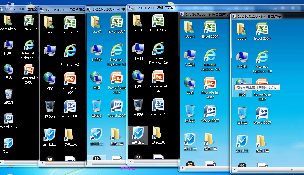
Task: Launch Word 2007 in the user1 window
Action: (x=158, y=107)
